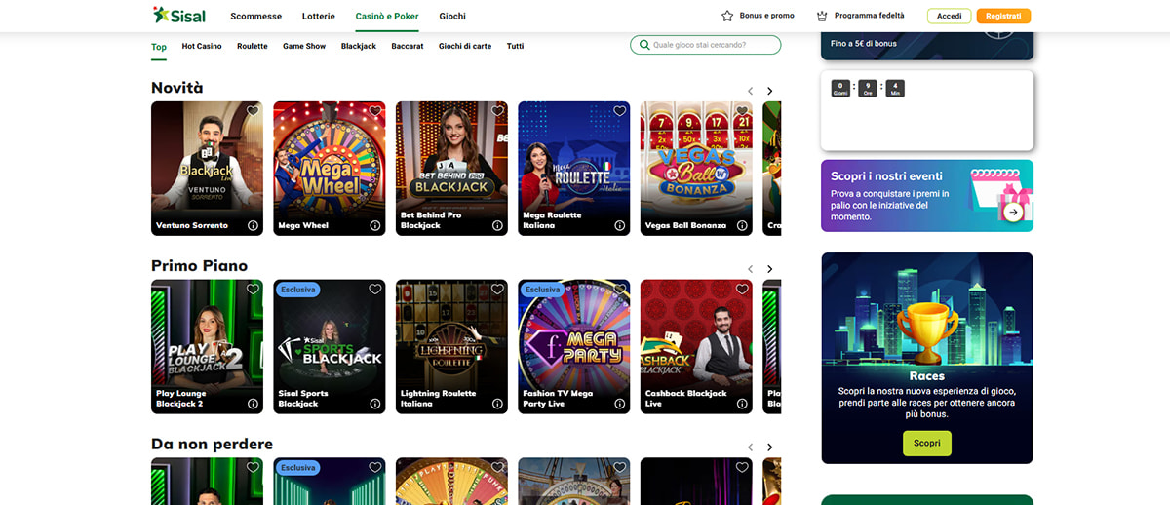
Task: Open info for Ventuno Sorrento
Action: pos(253,225)
